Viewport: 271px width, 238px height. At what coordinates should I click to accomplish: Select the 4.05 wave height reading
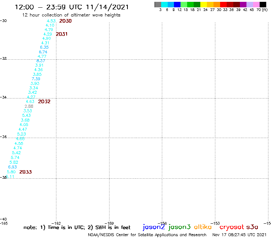[24, 124]
